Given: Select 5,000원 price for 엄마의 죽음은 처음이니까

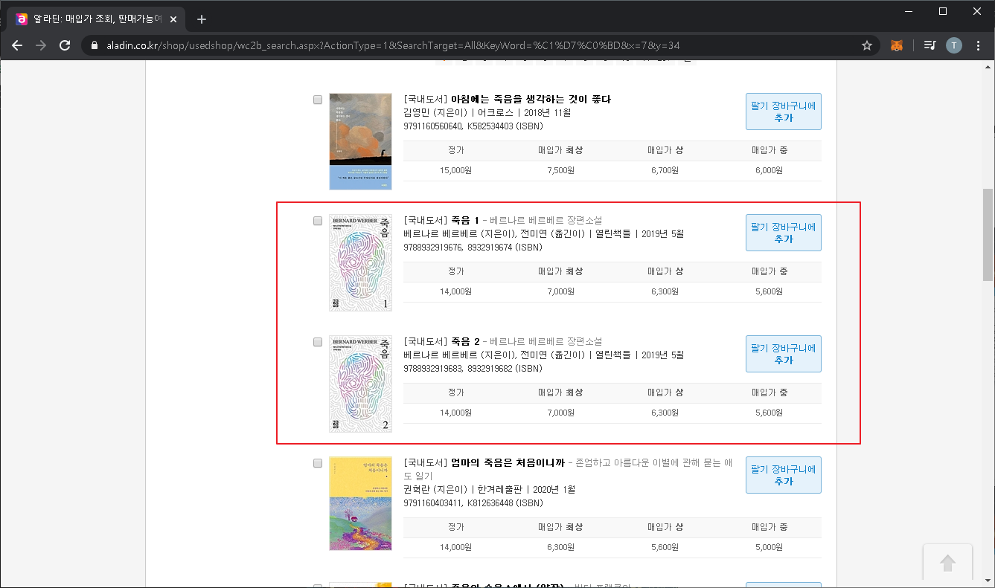Looking at the screenshot, I should pyautogui.click(x=769, y=547).
